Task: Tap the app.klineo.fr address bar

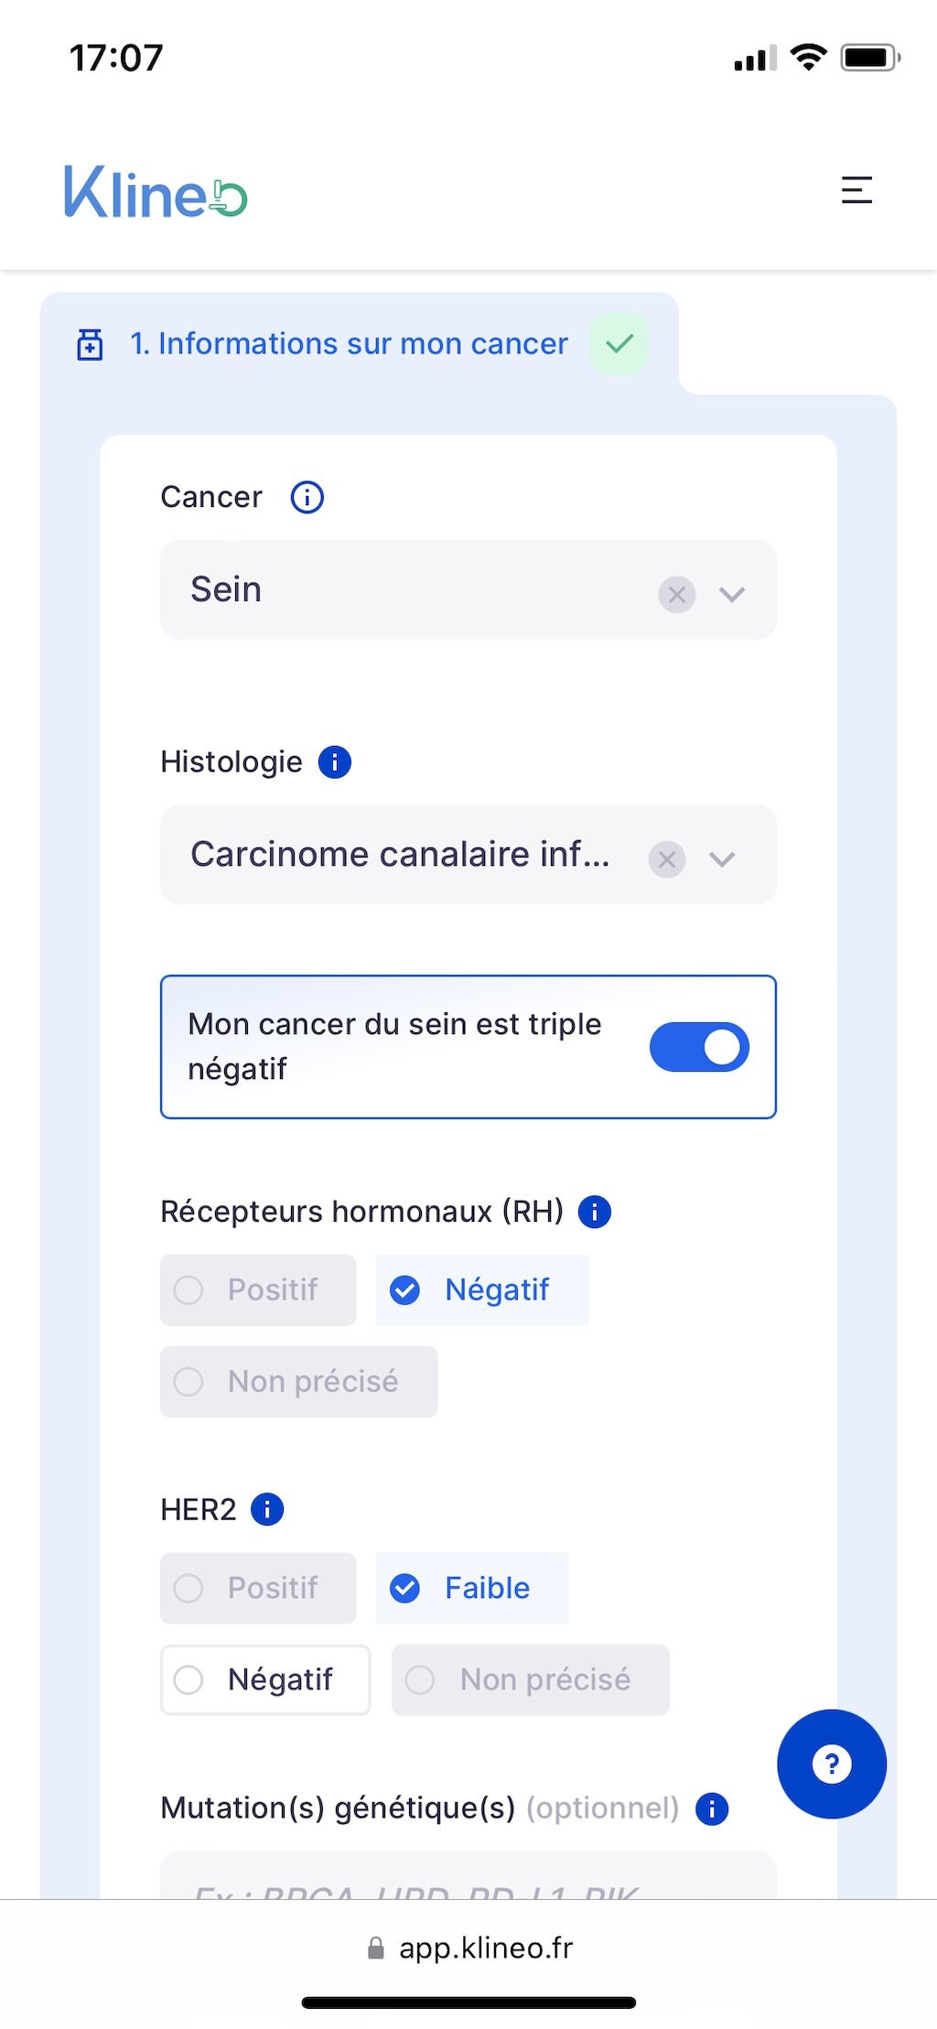Action: click(x=468, y=1948)
